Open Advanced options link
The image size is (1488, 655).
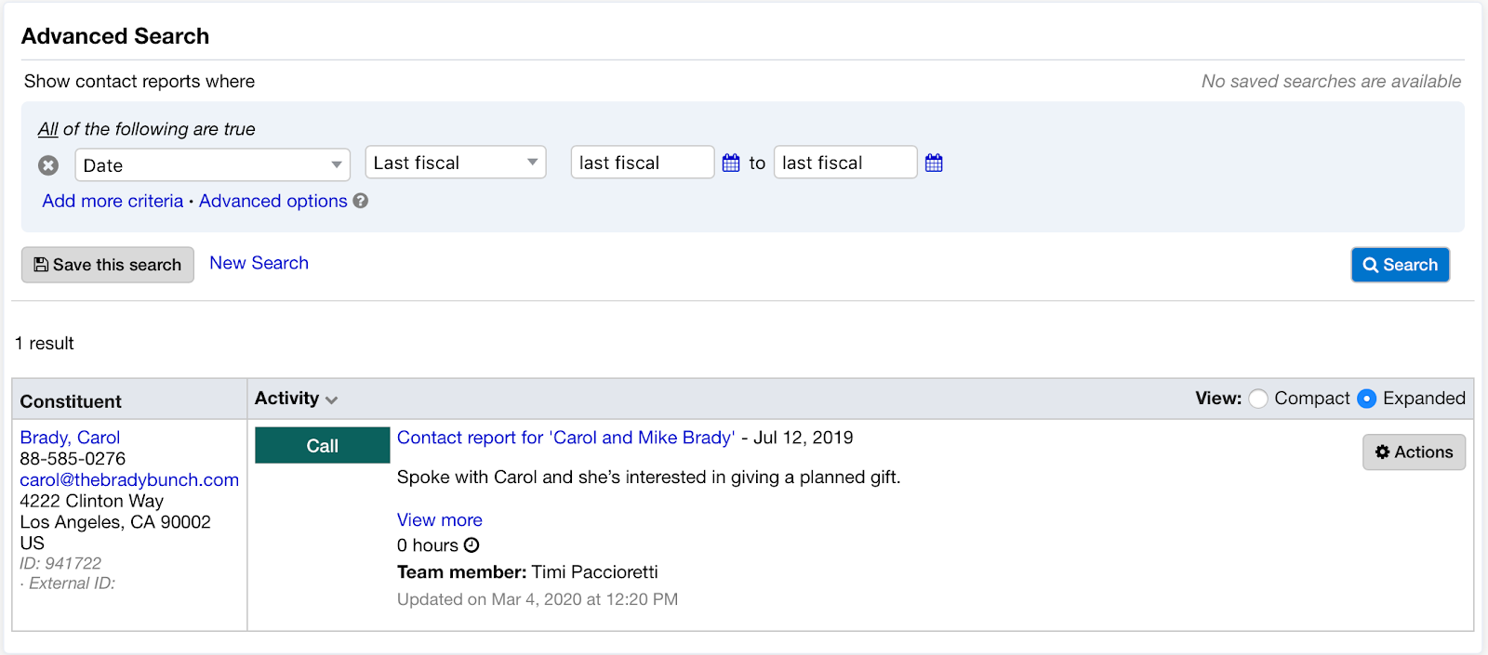(272, 201)
